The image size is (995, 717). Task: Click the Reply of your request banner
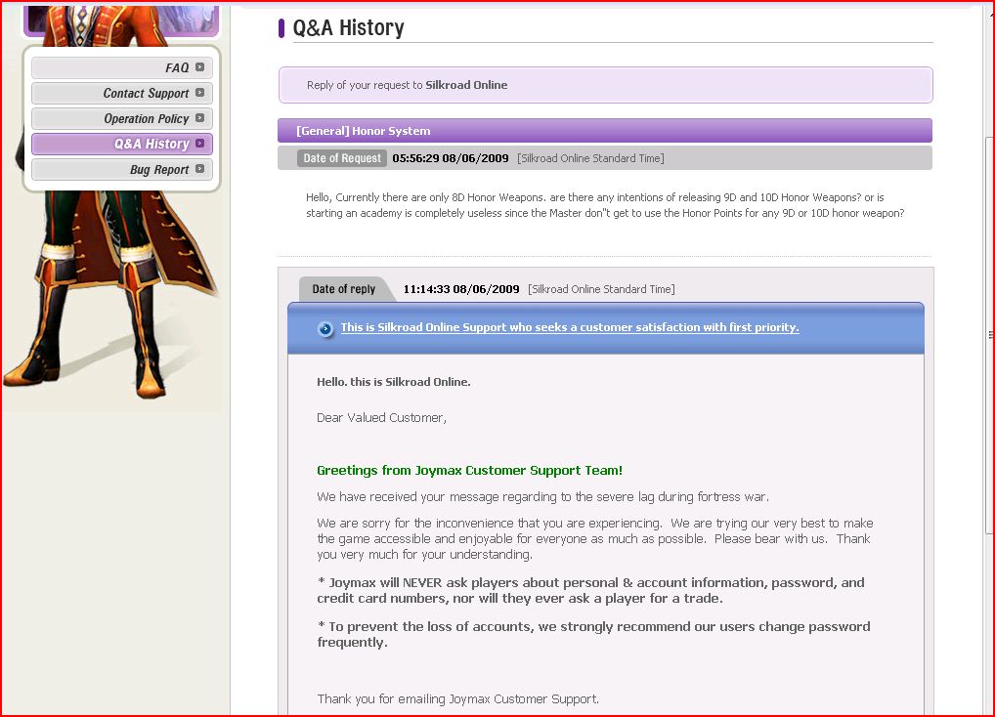pyautogui.click(x=604, y=85)
